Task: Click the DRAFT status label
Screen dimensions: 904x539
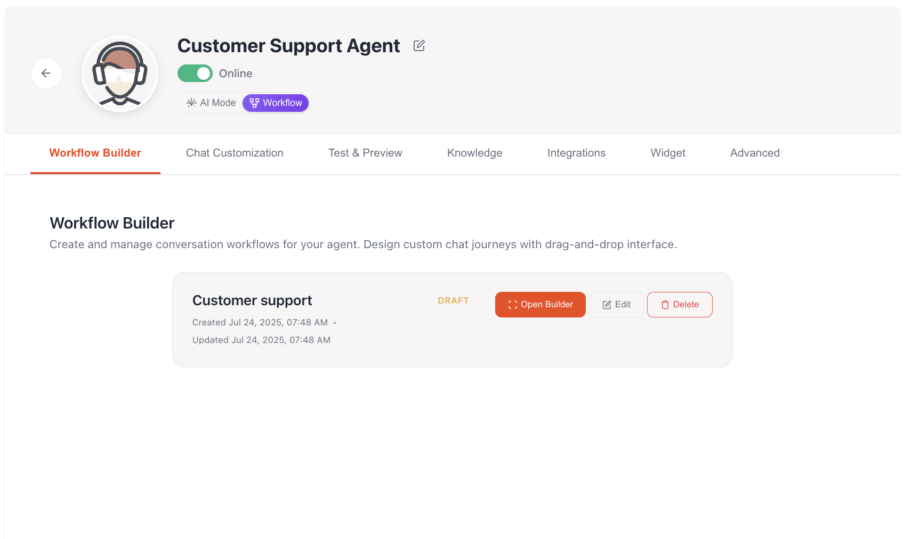Action: [x=453, y=300]
